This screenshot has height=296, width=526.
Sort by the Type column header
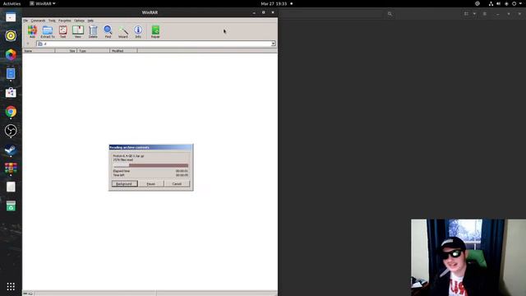tap(93, 51)
